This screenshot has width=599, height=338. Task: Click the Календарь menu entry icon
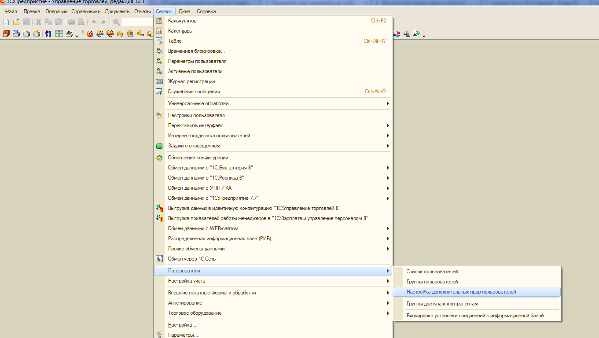(159, 31)
